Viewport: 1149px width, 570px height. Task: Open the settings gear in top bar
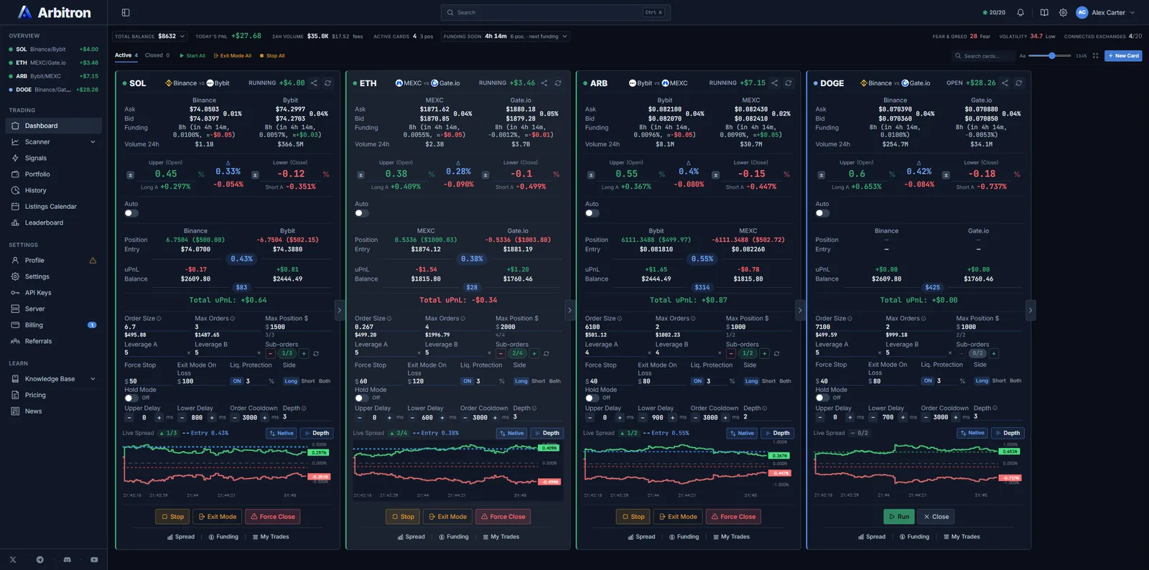point(1063,12)
